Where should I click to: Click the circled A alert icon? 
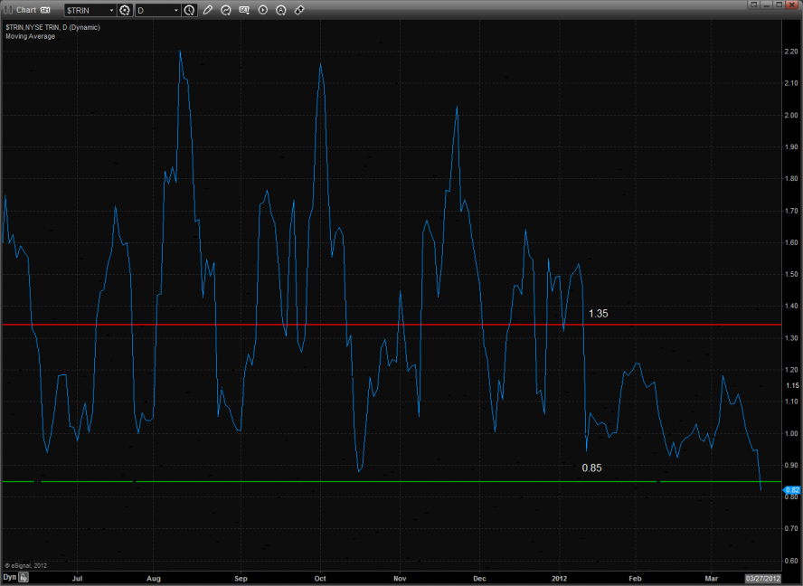(281, 10)
